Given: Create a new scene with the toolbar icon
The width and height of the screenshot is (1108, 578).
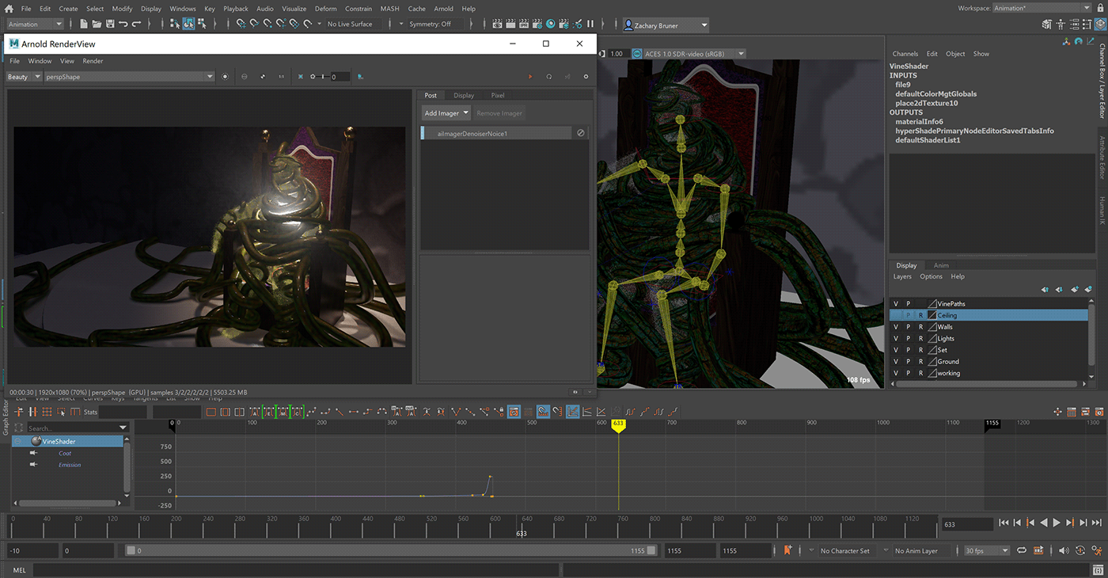Looking at the screenshot, I should click(x=84, y=24).
